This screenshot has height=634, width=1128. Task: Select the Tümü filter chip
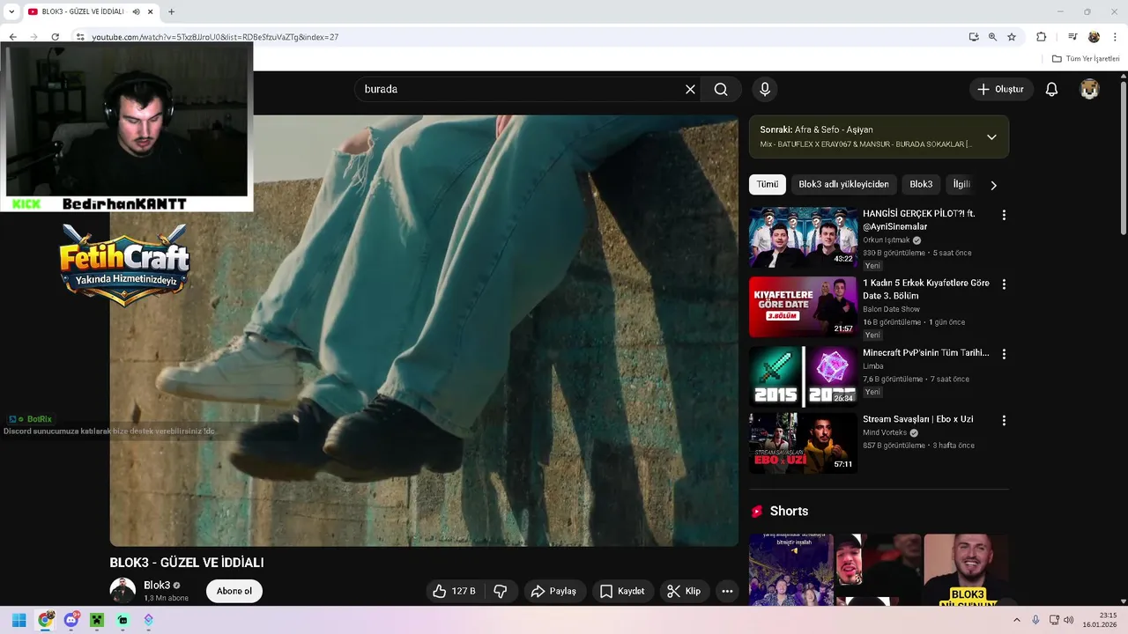coord(768,184)
